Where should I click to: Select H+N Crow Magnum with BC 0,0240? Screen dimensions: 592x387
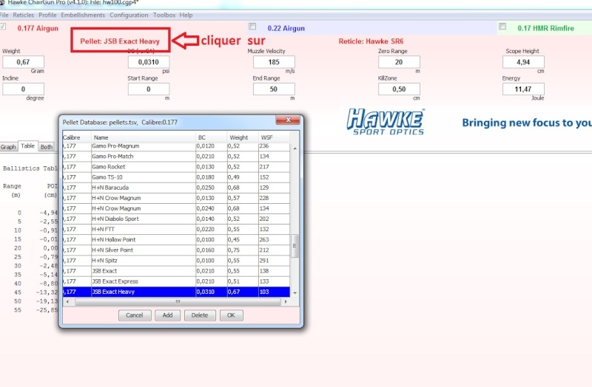(x=176, y=208)
